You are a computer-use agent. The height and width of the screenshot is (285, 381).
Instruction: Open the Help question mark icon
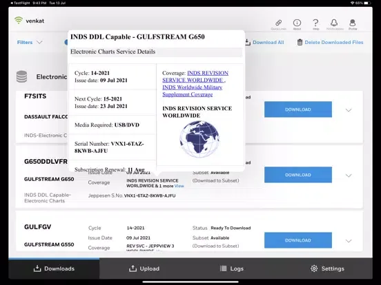(315, 23)
